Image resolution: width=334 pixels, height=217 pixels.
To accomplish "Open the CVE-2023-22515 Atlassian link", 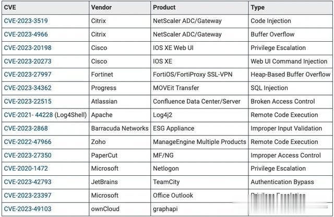I will pyautogui.click(x=28, y=101).
